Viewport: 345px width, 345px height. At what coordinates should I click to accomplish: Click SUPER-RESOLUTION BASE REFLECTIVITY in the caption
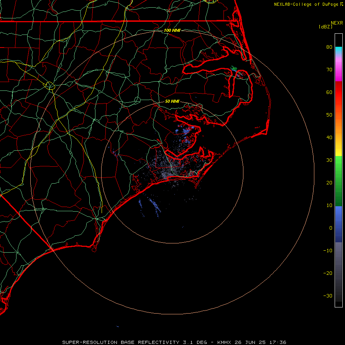pyautogui.click(x=121, y=342)
